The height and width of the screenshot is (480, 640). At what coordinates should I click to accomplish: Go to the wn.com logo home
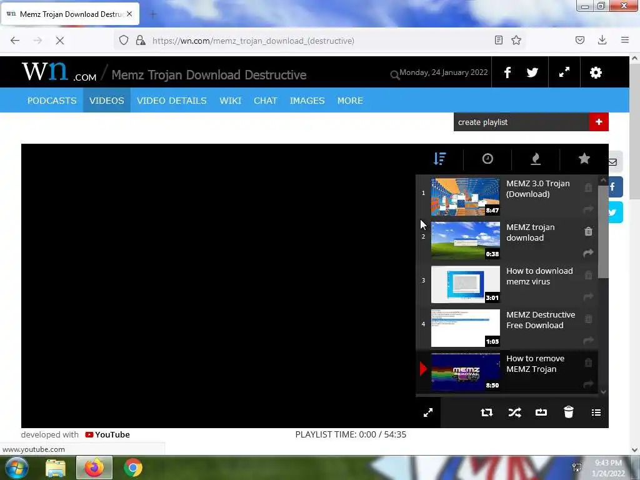tap(59, 72)
